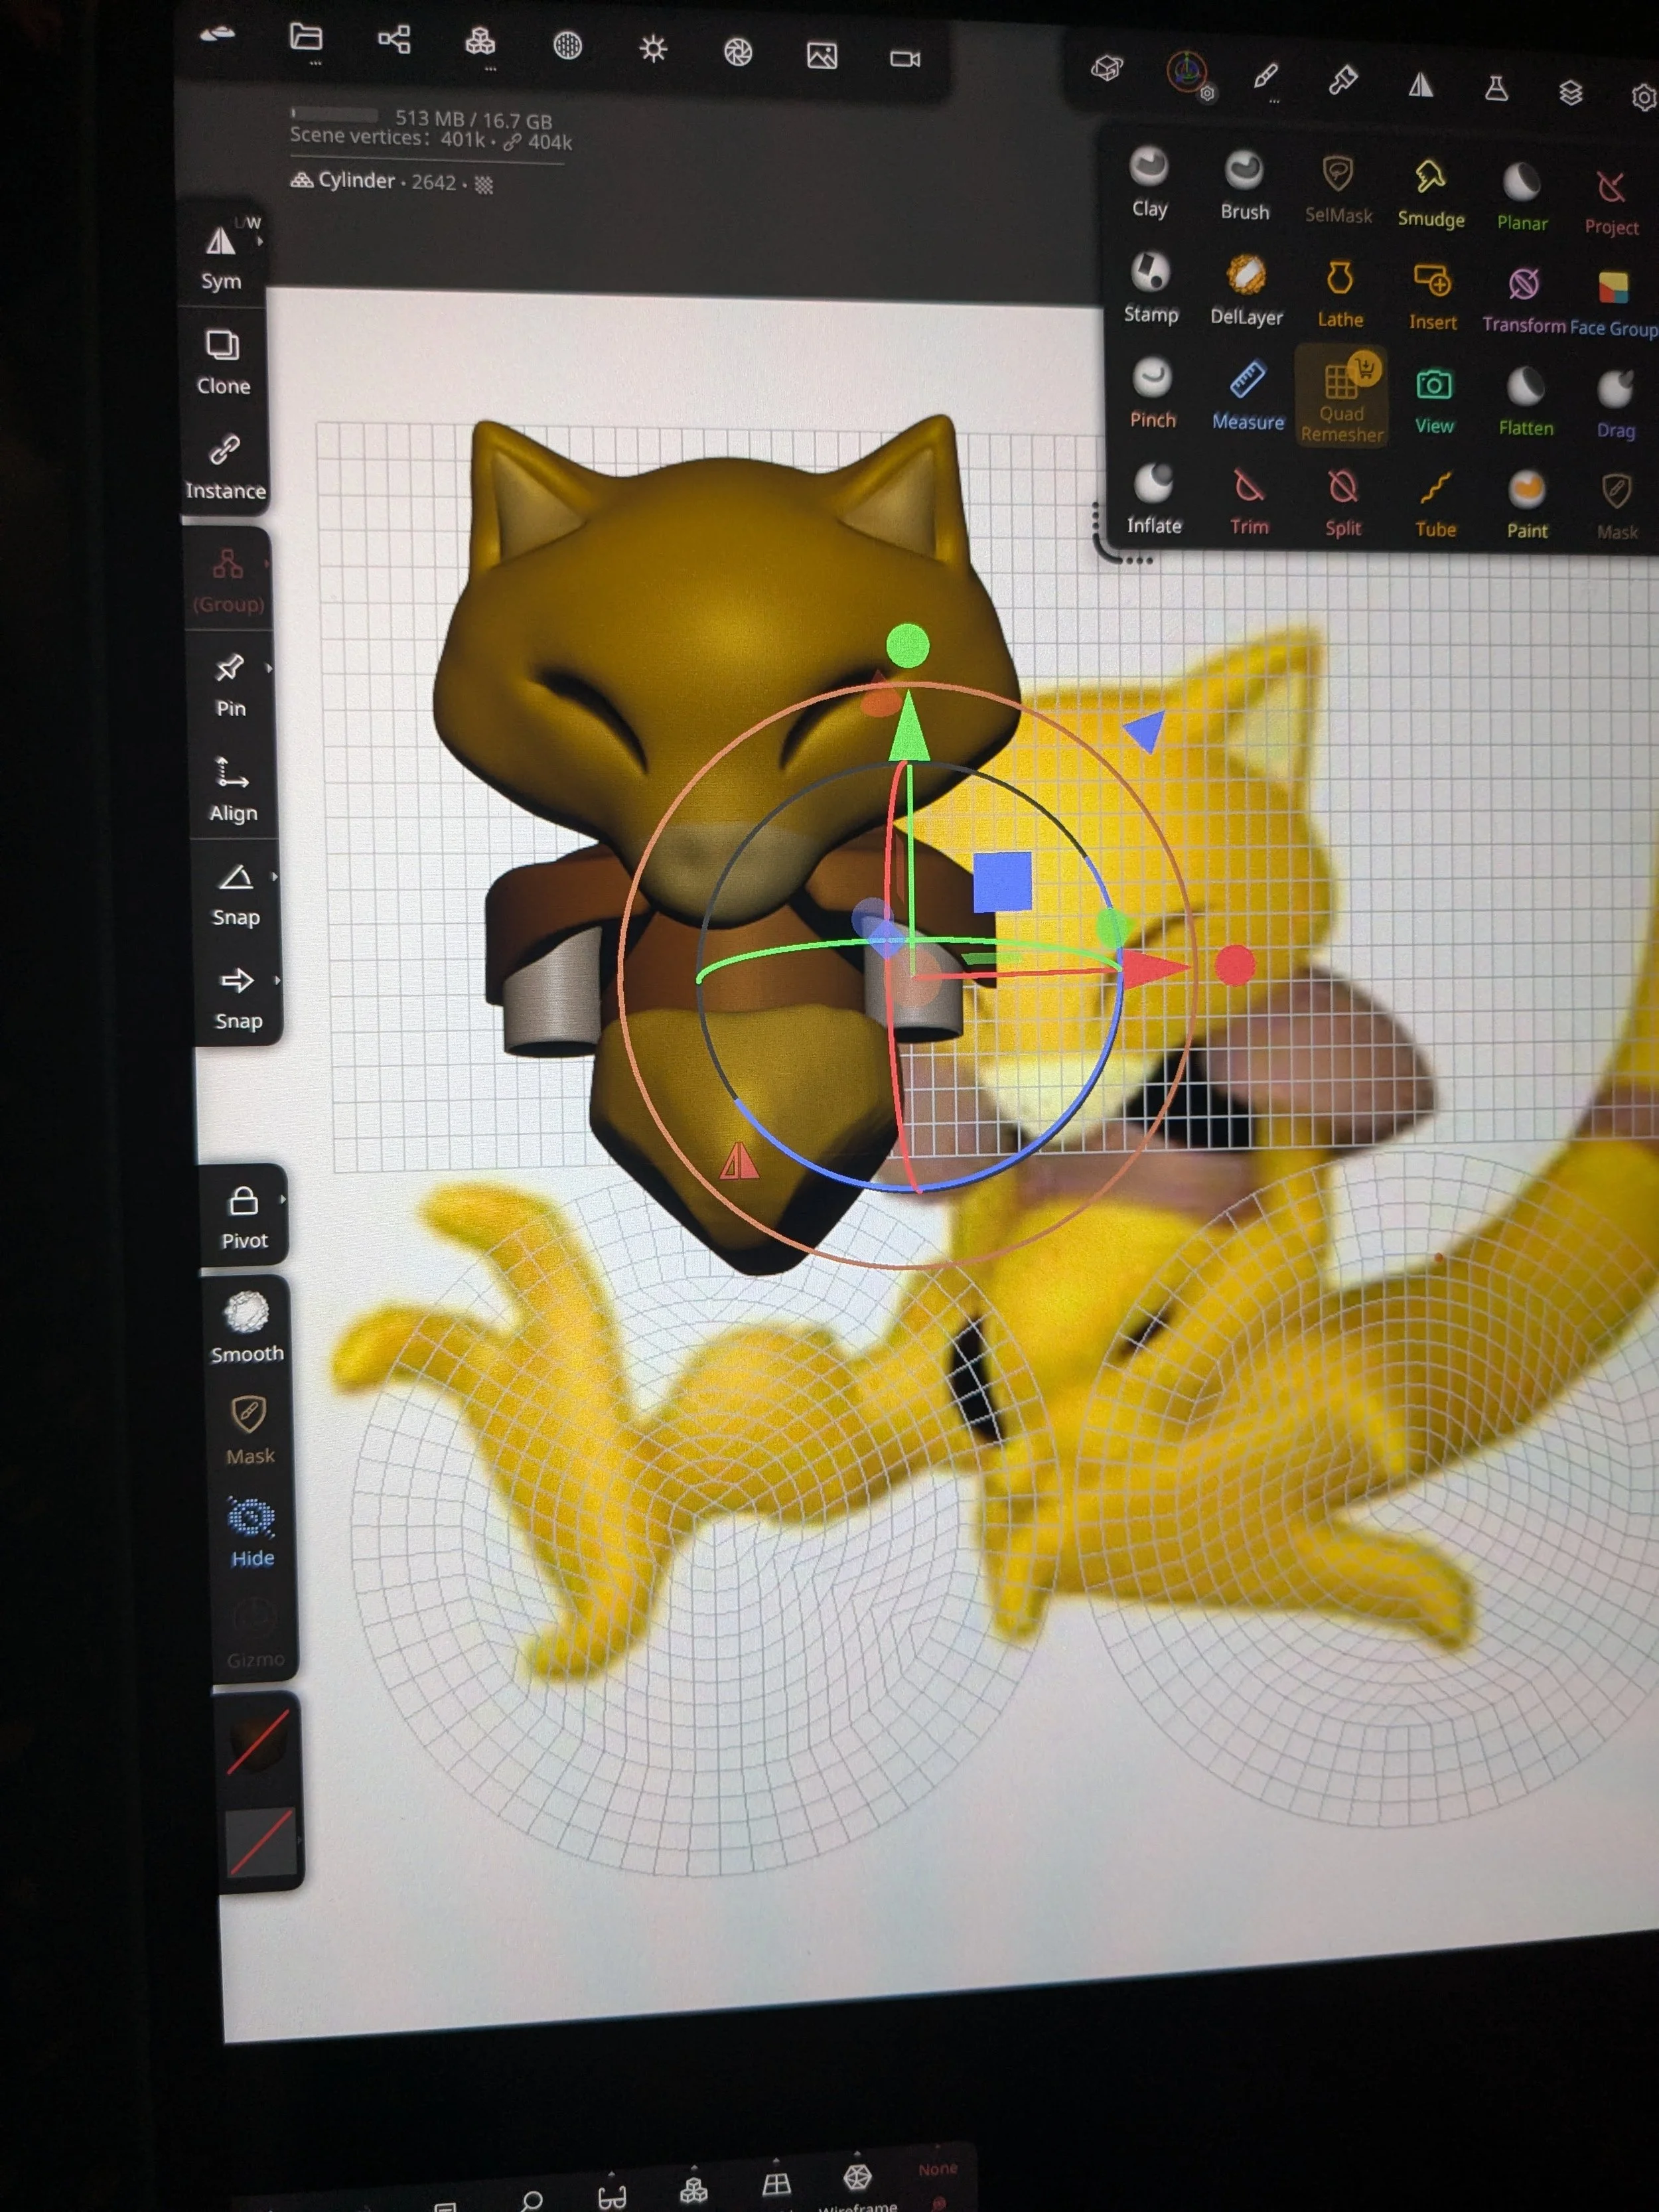Tap the Group button
The height and width of the screenshot is (2212, 1659).
[228, 581]
